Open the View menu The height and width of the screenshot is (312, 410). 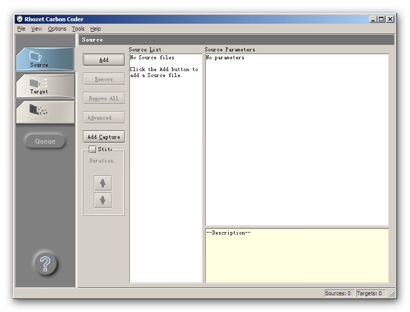[36, 29]
